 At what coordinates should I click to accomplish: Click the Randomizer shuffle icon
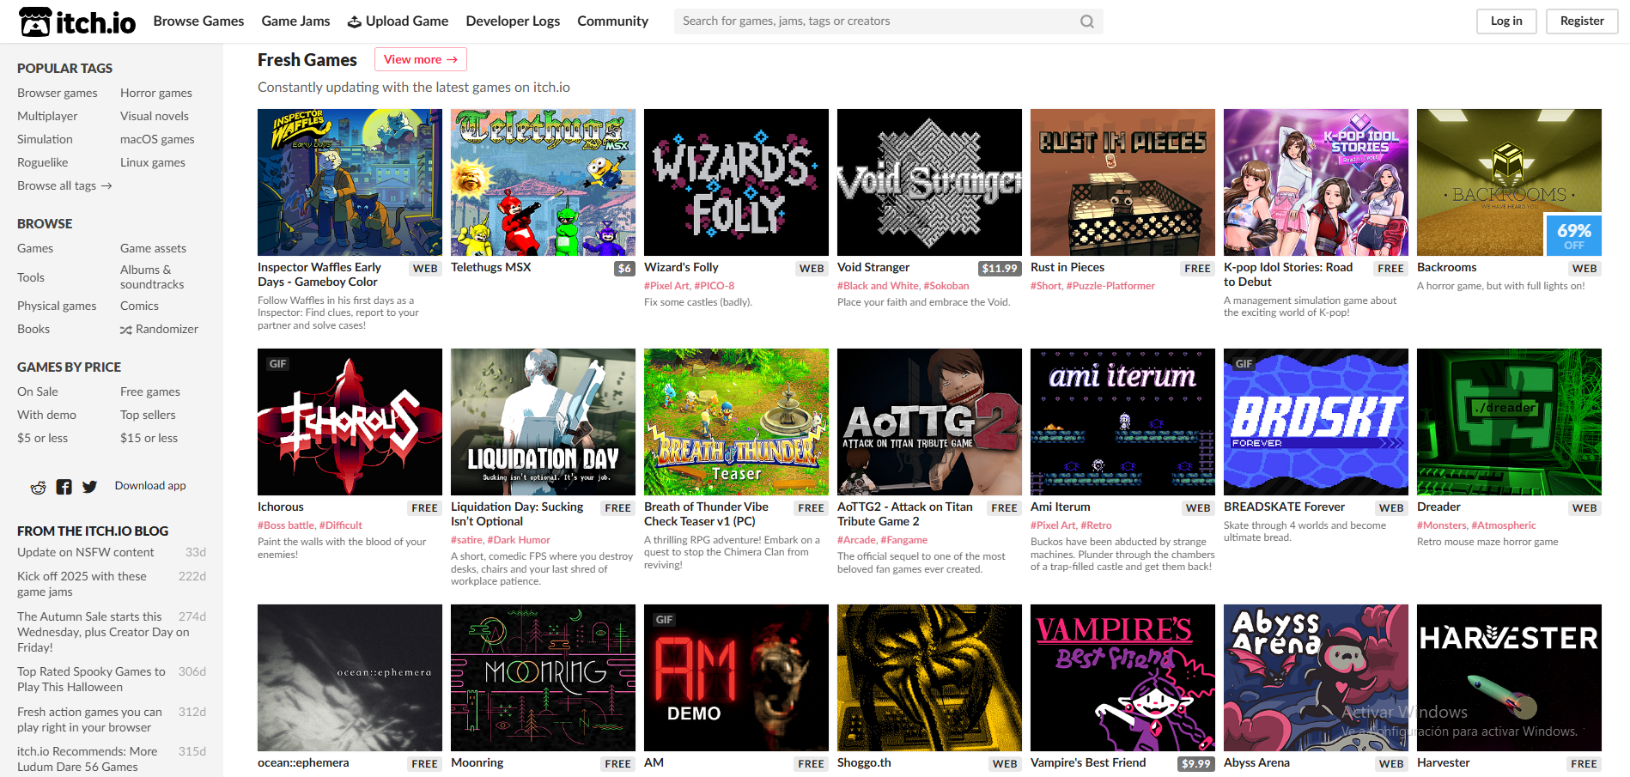[125, 330]
